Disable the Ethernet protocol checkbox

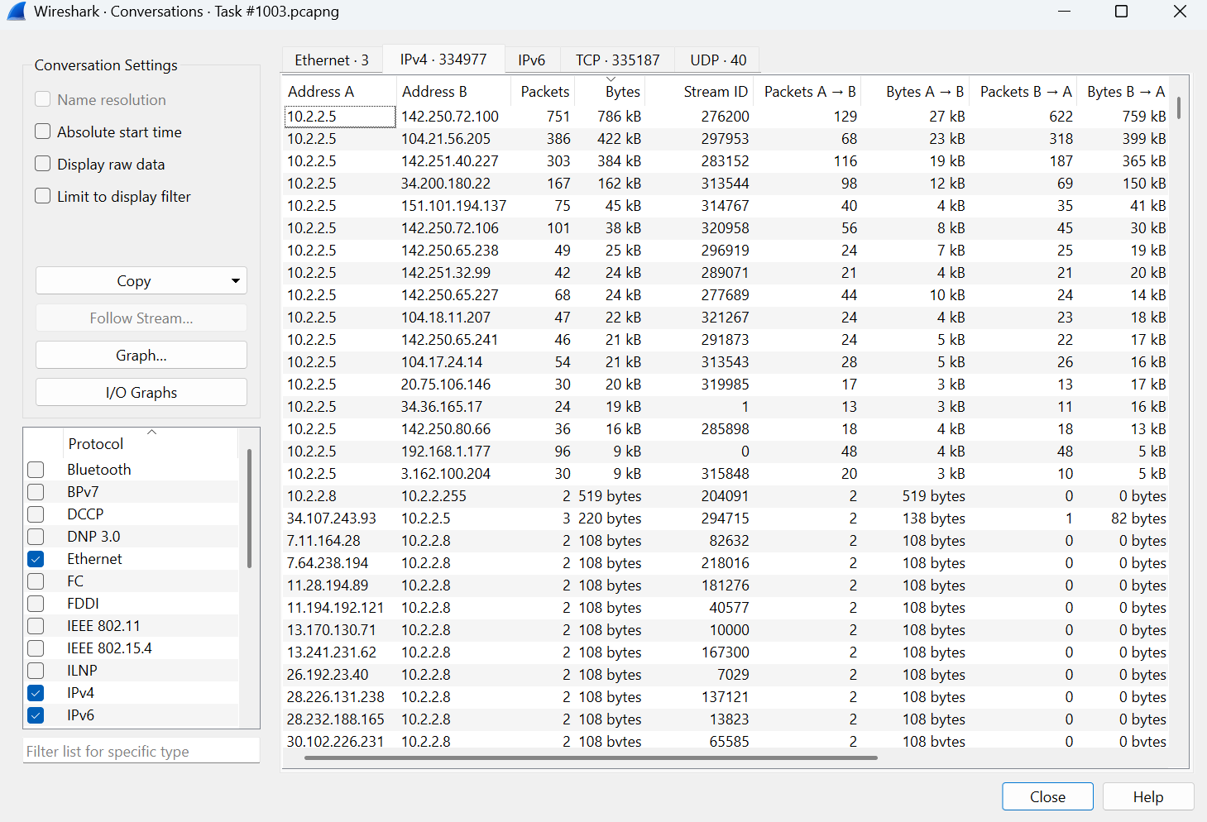(x=36, y=558)
